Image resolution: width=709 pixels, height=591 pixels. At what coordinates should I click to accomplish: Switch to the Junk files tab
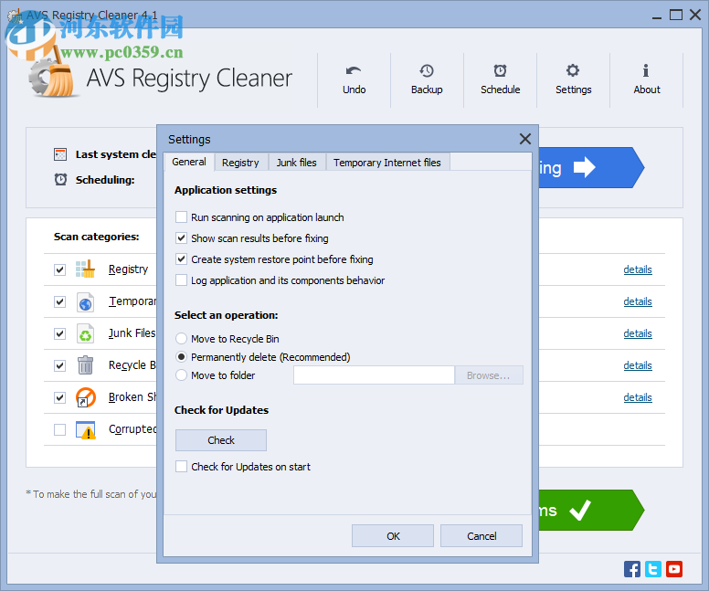297,163
